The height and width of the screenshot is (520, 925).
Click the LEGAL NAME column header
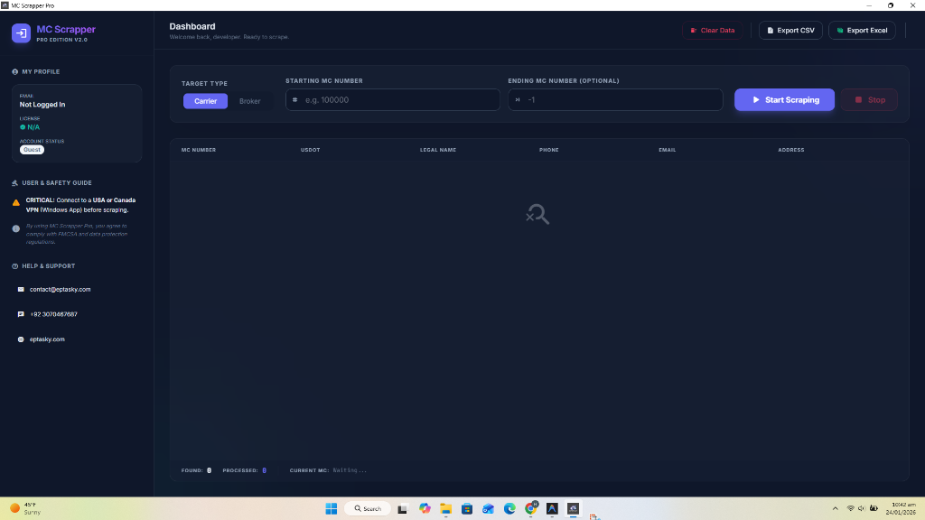438,150
